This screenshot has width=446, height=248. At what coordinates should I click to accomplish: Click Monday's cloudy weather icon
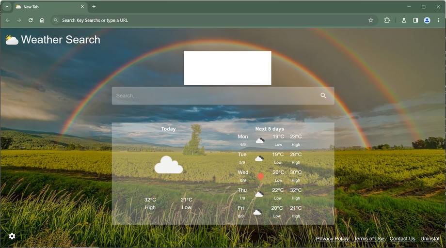pyautogui.click(x=260, y=140)
